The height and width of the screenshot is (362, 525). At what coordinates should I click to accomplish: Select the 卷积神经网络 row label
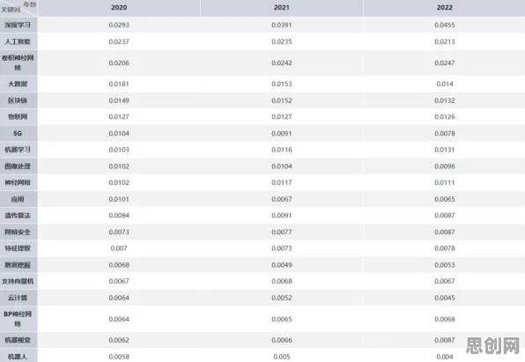18,63
